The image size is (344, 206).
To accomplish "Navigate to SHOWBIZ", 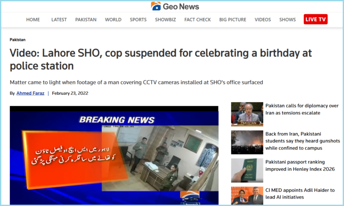I will (165, 19).
